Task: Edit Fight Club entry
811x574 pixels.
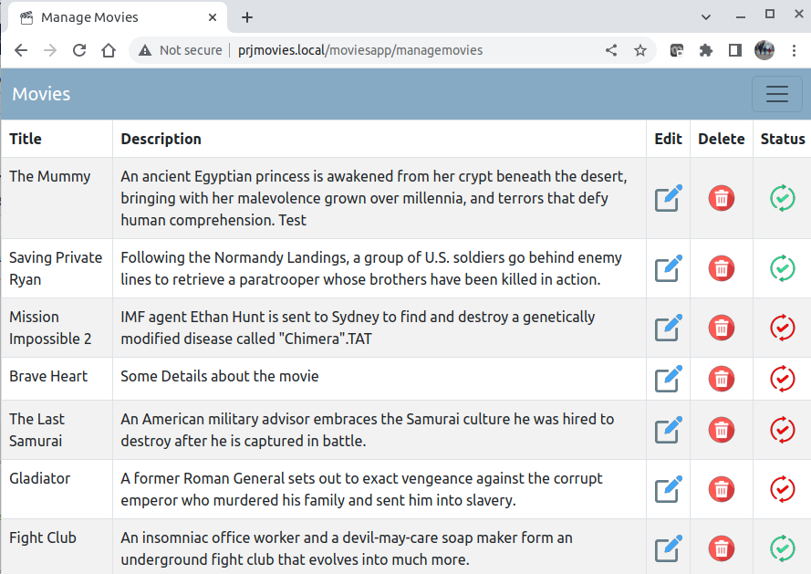Action: tap(669, 548)
